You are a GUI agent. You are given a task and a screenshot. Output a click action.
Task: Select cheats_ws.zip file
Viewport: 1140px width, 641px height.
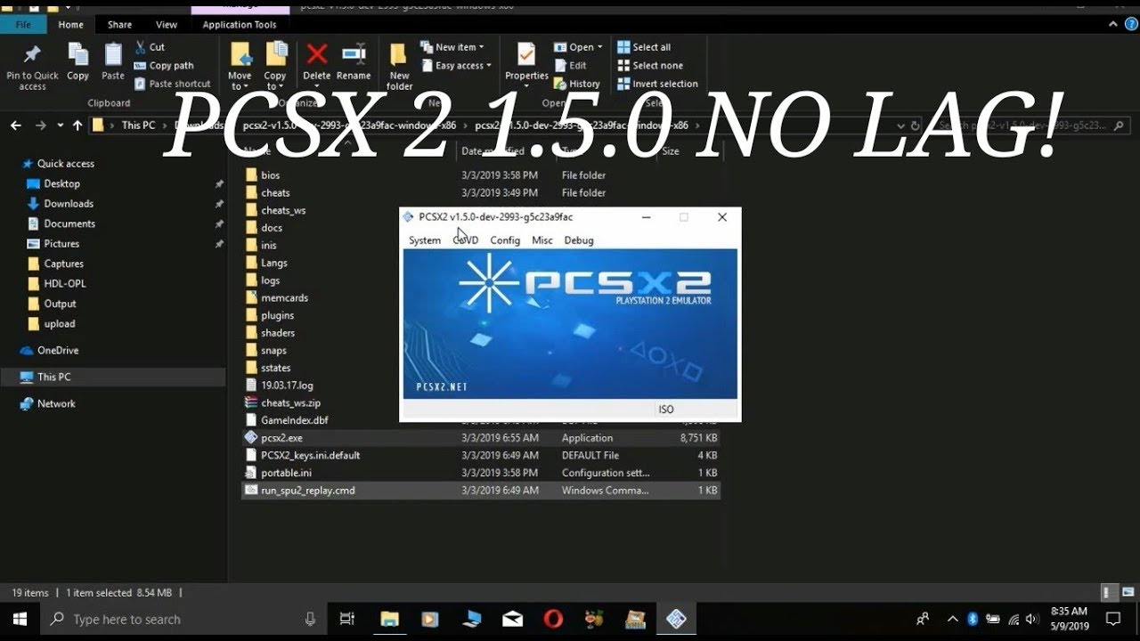click(290, 402)
